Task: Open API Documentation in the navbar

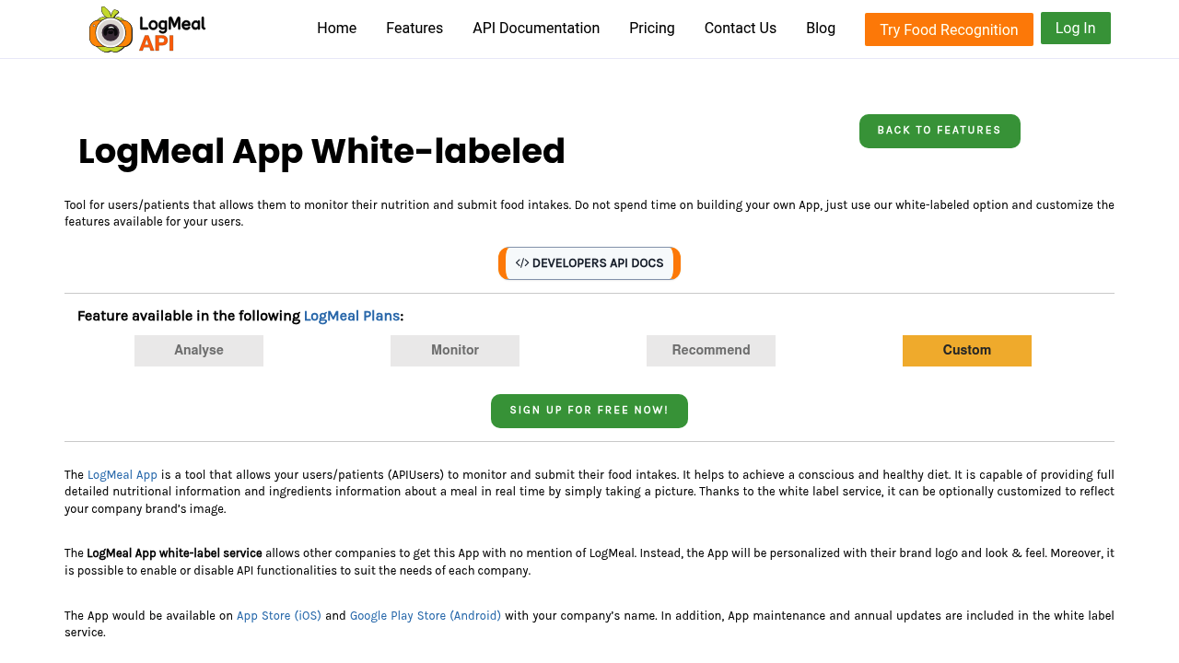Action: [x=536, y=29]
